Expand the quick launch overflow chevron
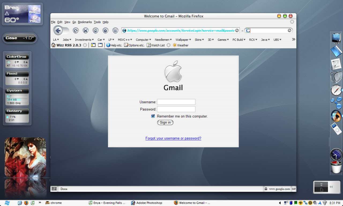 coord(40,203)
